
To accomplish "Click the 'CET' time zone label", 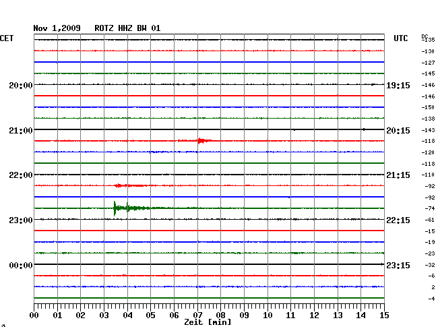I will coord(7,38).
